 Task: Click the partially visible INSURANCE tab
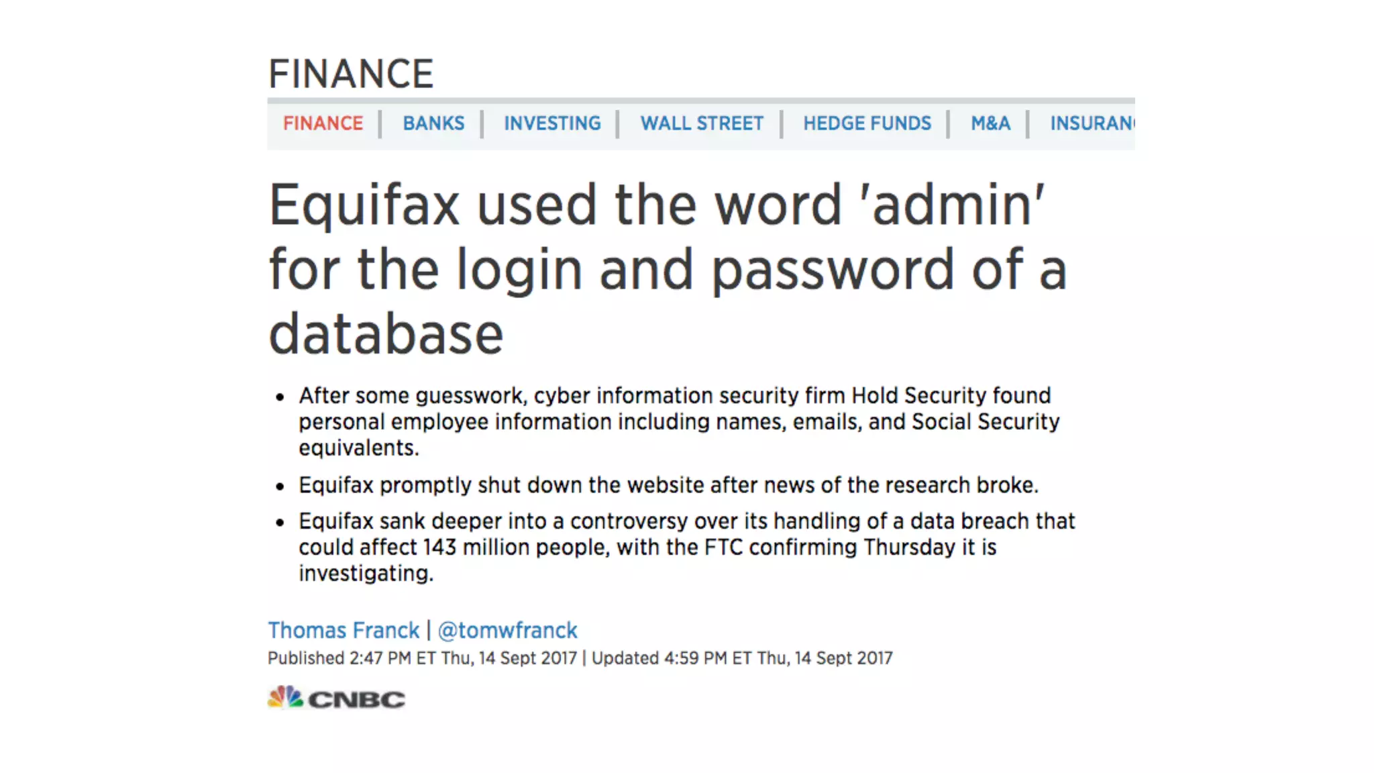1092,123
